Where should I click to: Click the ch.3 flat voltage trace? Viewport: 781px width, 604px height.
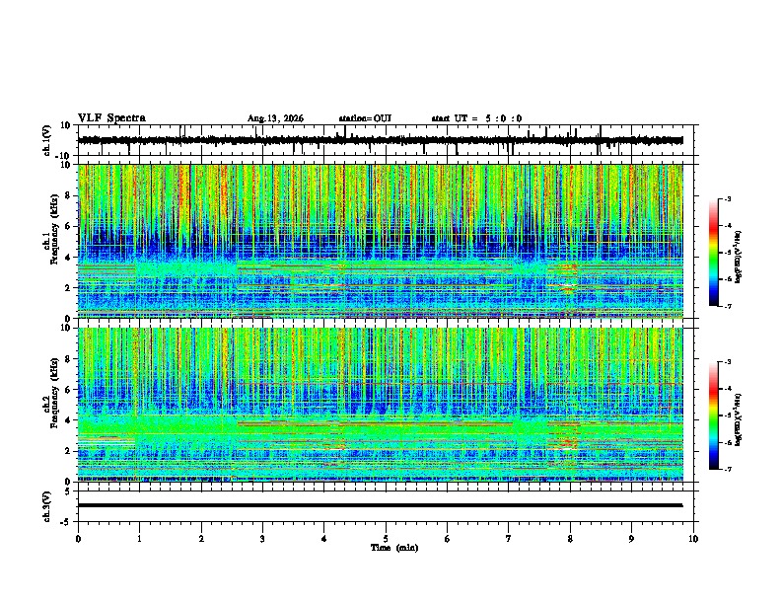tap(381, 505)
